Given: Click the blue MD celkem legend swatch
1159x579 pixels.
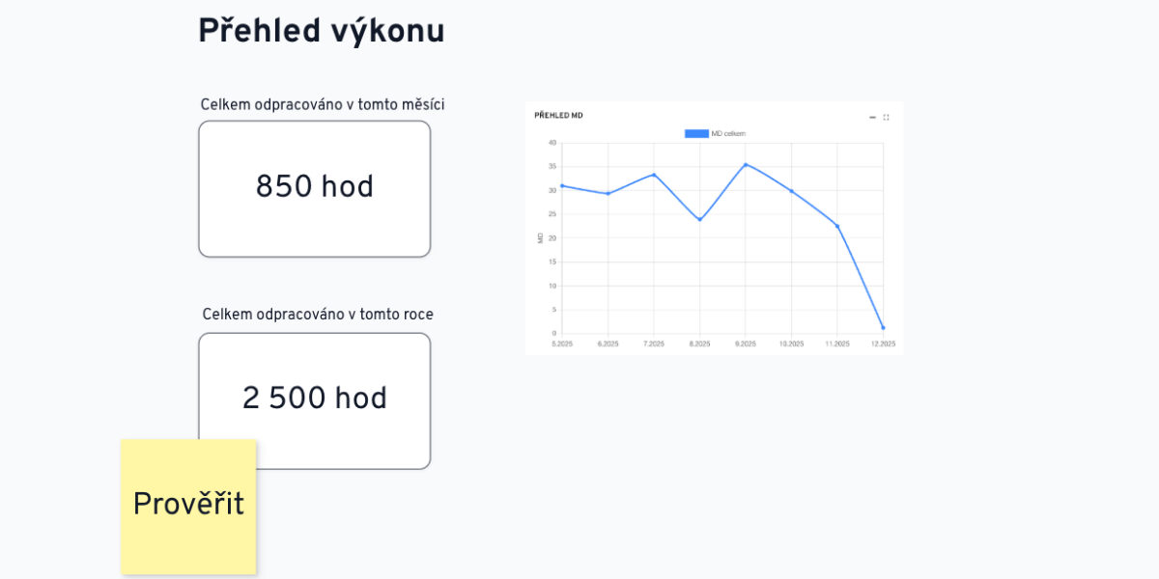Looking at the screenshot, I should [x=696, y=134].
